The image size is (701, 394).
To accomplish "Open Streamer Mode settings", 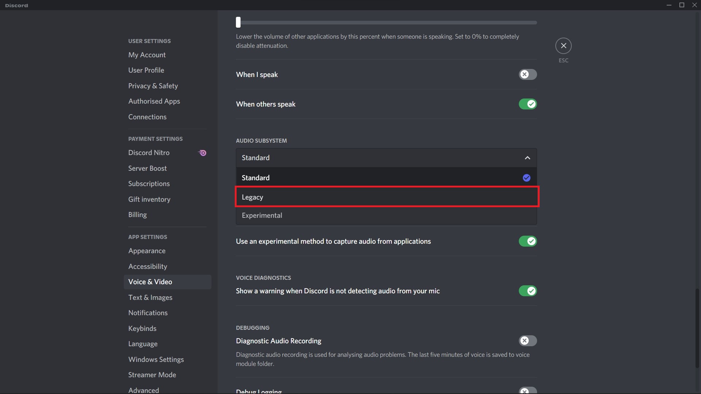I will click(x=152, y=375).
